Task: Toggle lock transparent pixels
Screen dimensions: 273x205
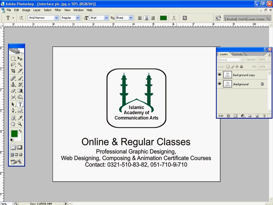Action: pyautogui.click(x=228, y=67)
